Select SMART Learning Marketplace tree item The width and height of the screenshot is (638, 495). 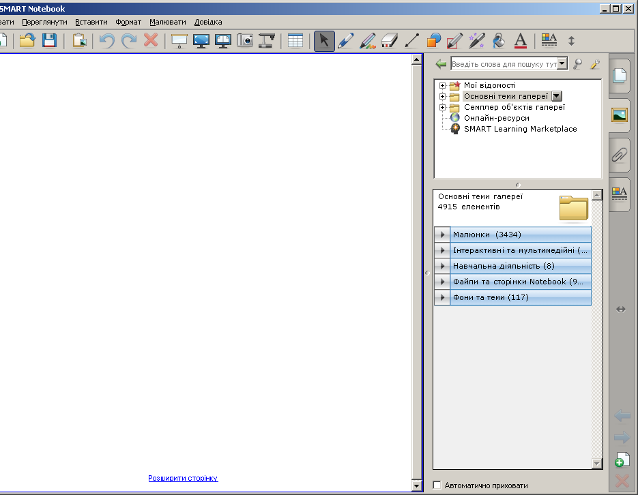[521, 129]
